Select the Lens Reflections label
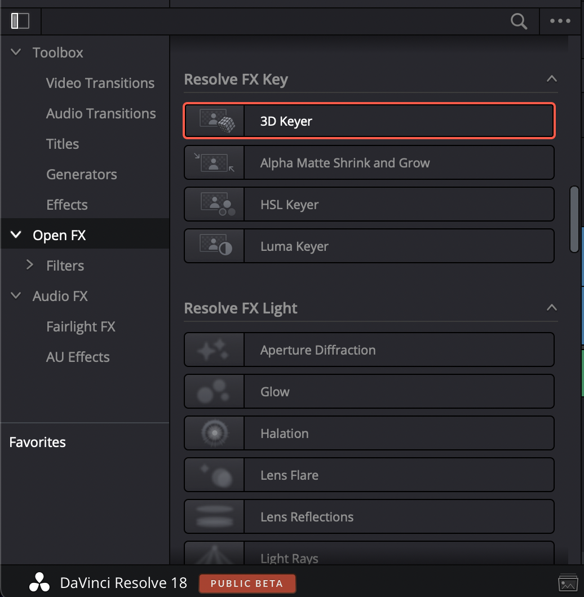 307,517
